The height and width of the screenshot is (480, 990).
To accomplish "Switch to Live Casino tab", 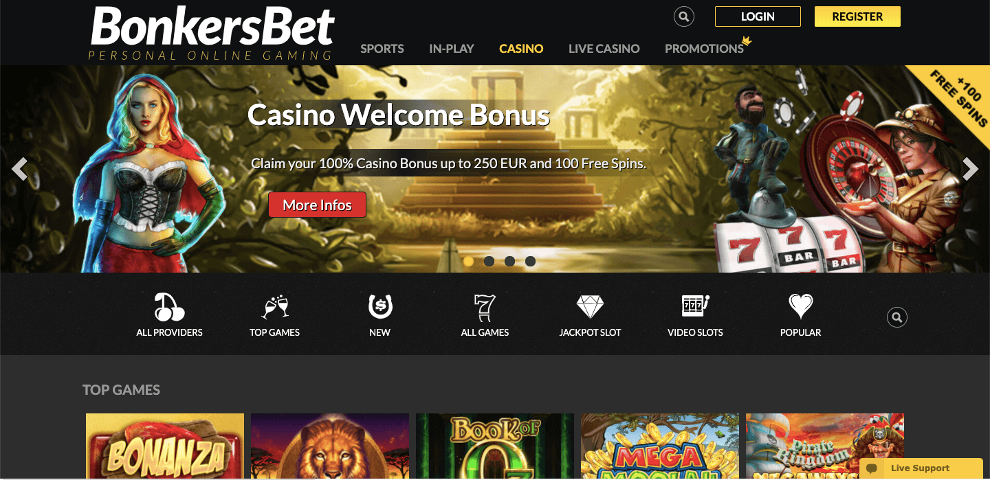I will pyautogui.click(x=604, y=49).
